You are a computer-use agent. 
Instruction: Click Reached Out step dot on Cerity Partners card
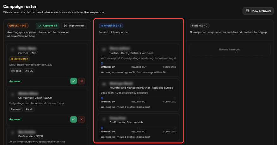(138, 63)
